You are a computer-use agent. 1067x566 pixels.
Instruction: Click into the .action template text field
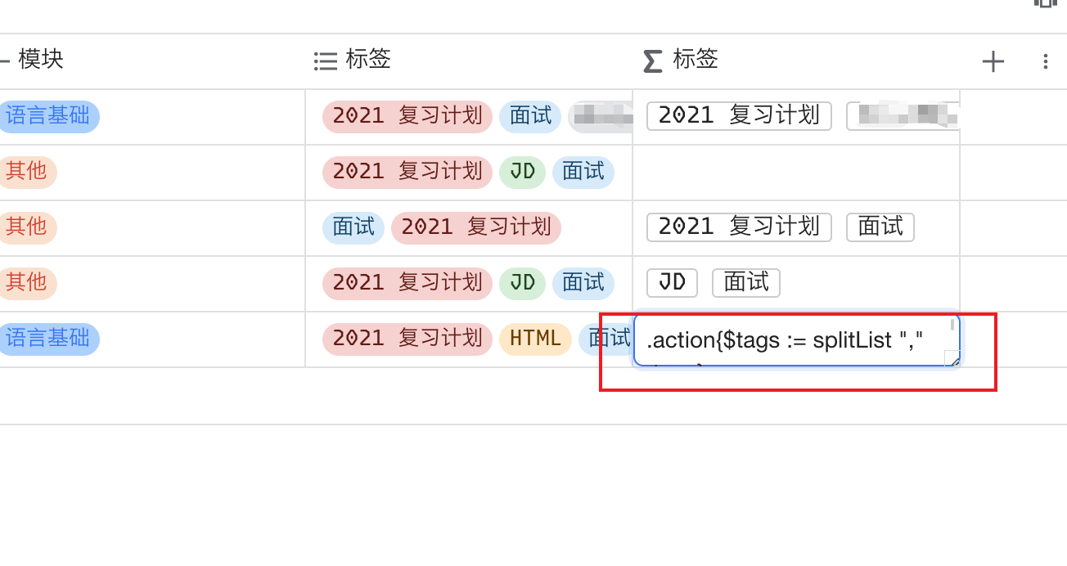click(786, 340)
